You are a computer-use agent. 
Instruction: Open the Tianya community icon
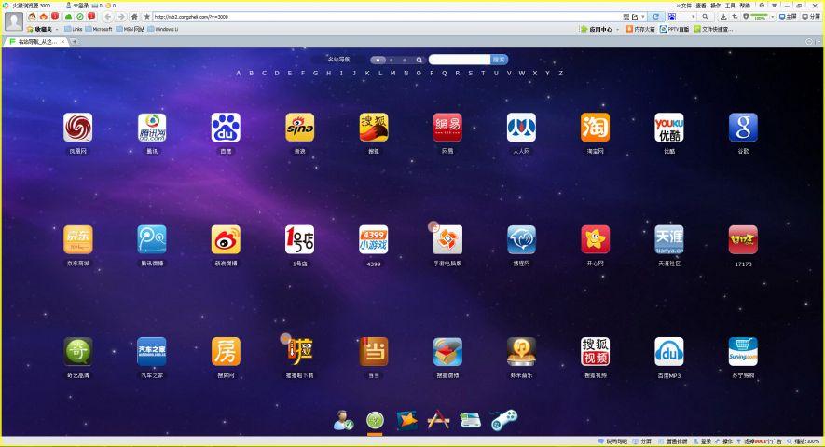coord(669,240)
